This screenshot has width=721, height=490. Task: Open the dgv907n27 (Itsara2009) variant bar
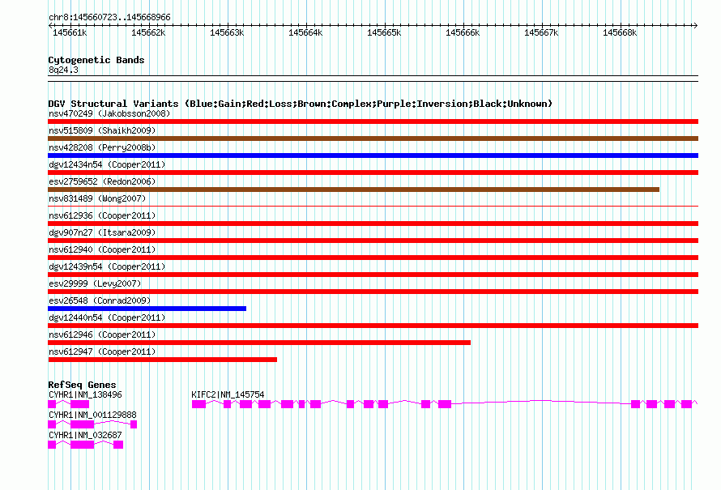pyautogui.click(x=373, y=241)
